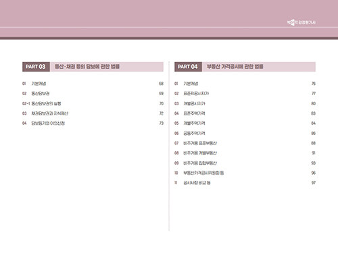Viewport: 338px width, 253px height.
Task: Click page number 76
Action: click(314, 84)
